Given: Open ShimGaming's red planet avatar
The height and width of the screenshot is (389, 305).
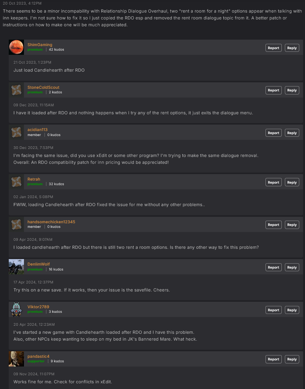Looking at the screenshot, I should pos(16,47).
